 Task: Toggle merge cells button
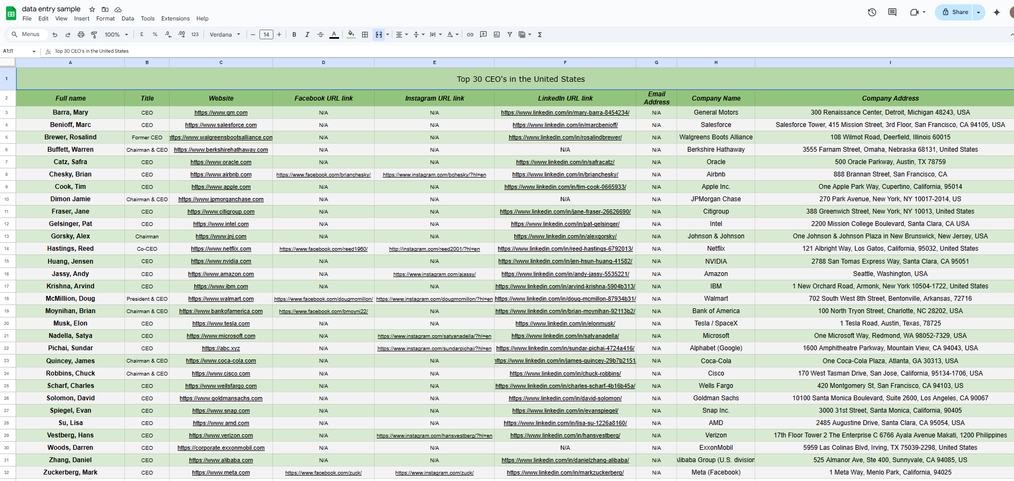pyautogui.click(x=379, y=34)
